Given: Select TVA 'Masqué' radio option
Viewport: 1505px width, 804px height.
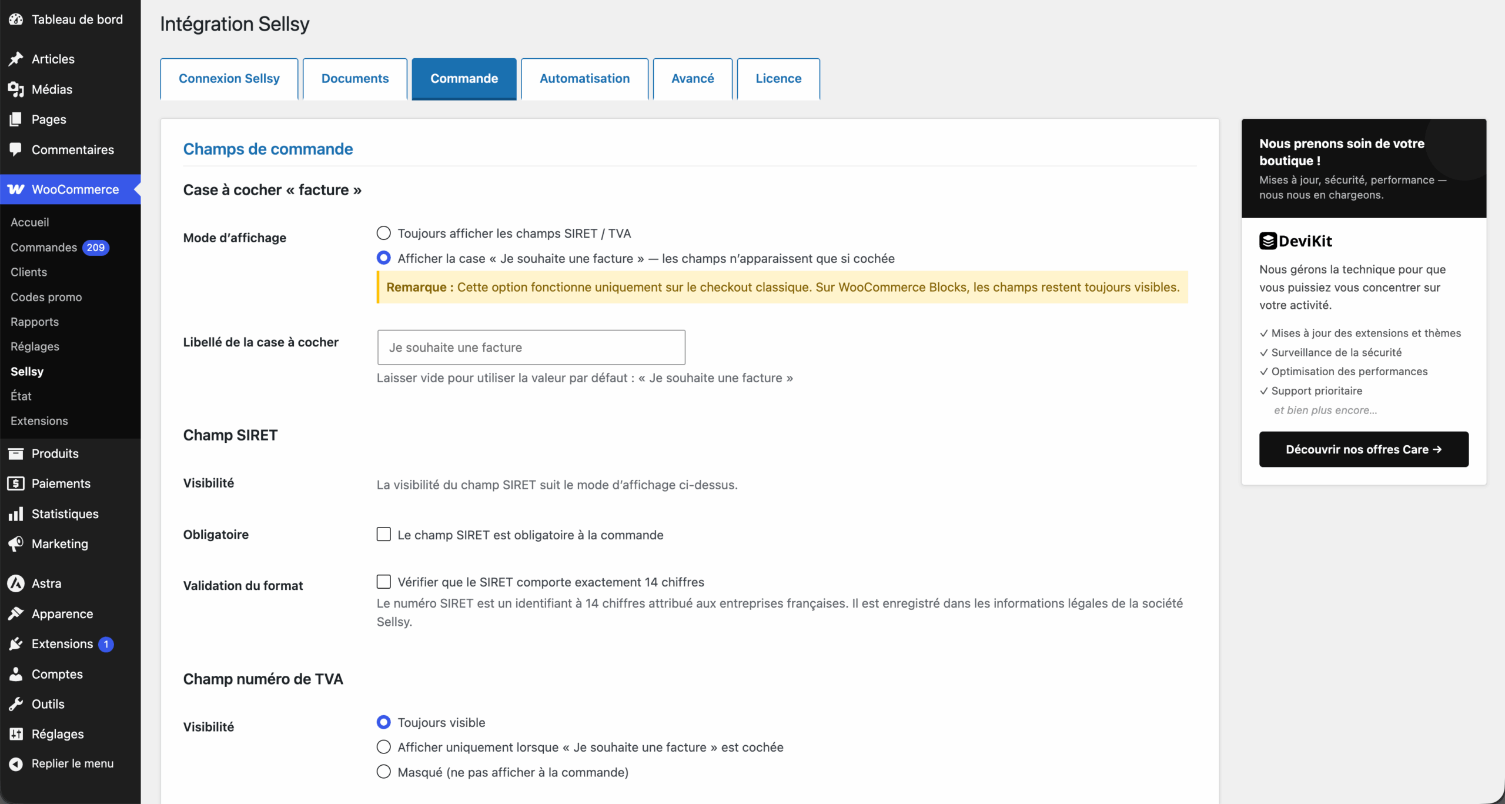Looking at the screenshot, I should [x=383, y=772].
